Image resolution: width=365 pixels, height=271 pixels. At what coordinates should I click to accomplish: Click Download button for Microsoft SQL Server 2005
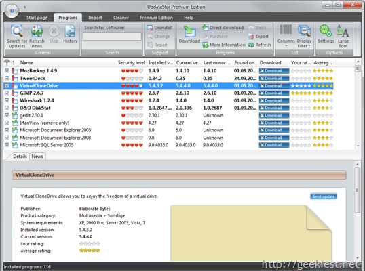pyautogui.click(x=274, y=145)
